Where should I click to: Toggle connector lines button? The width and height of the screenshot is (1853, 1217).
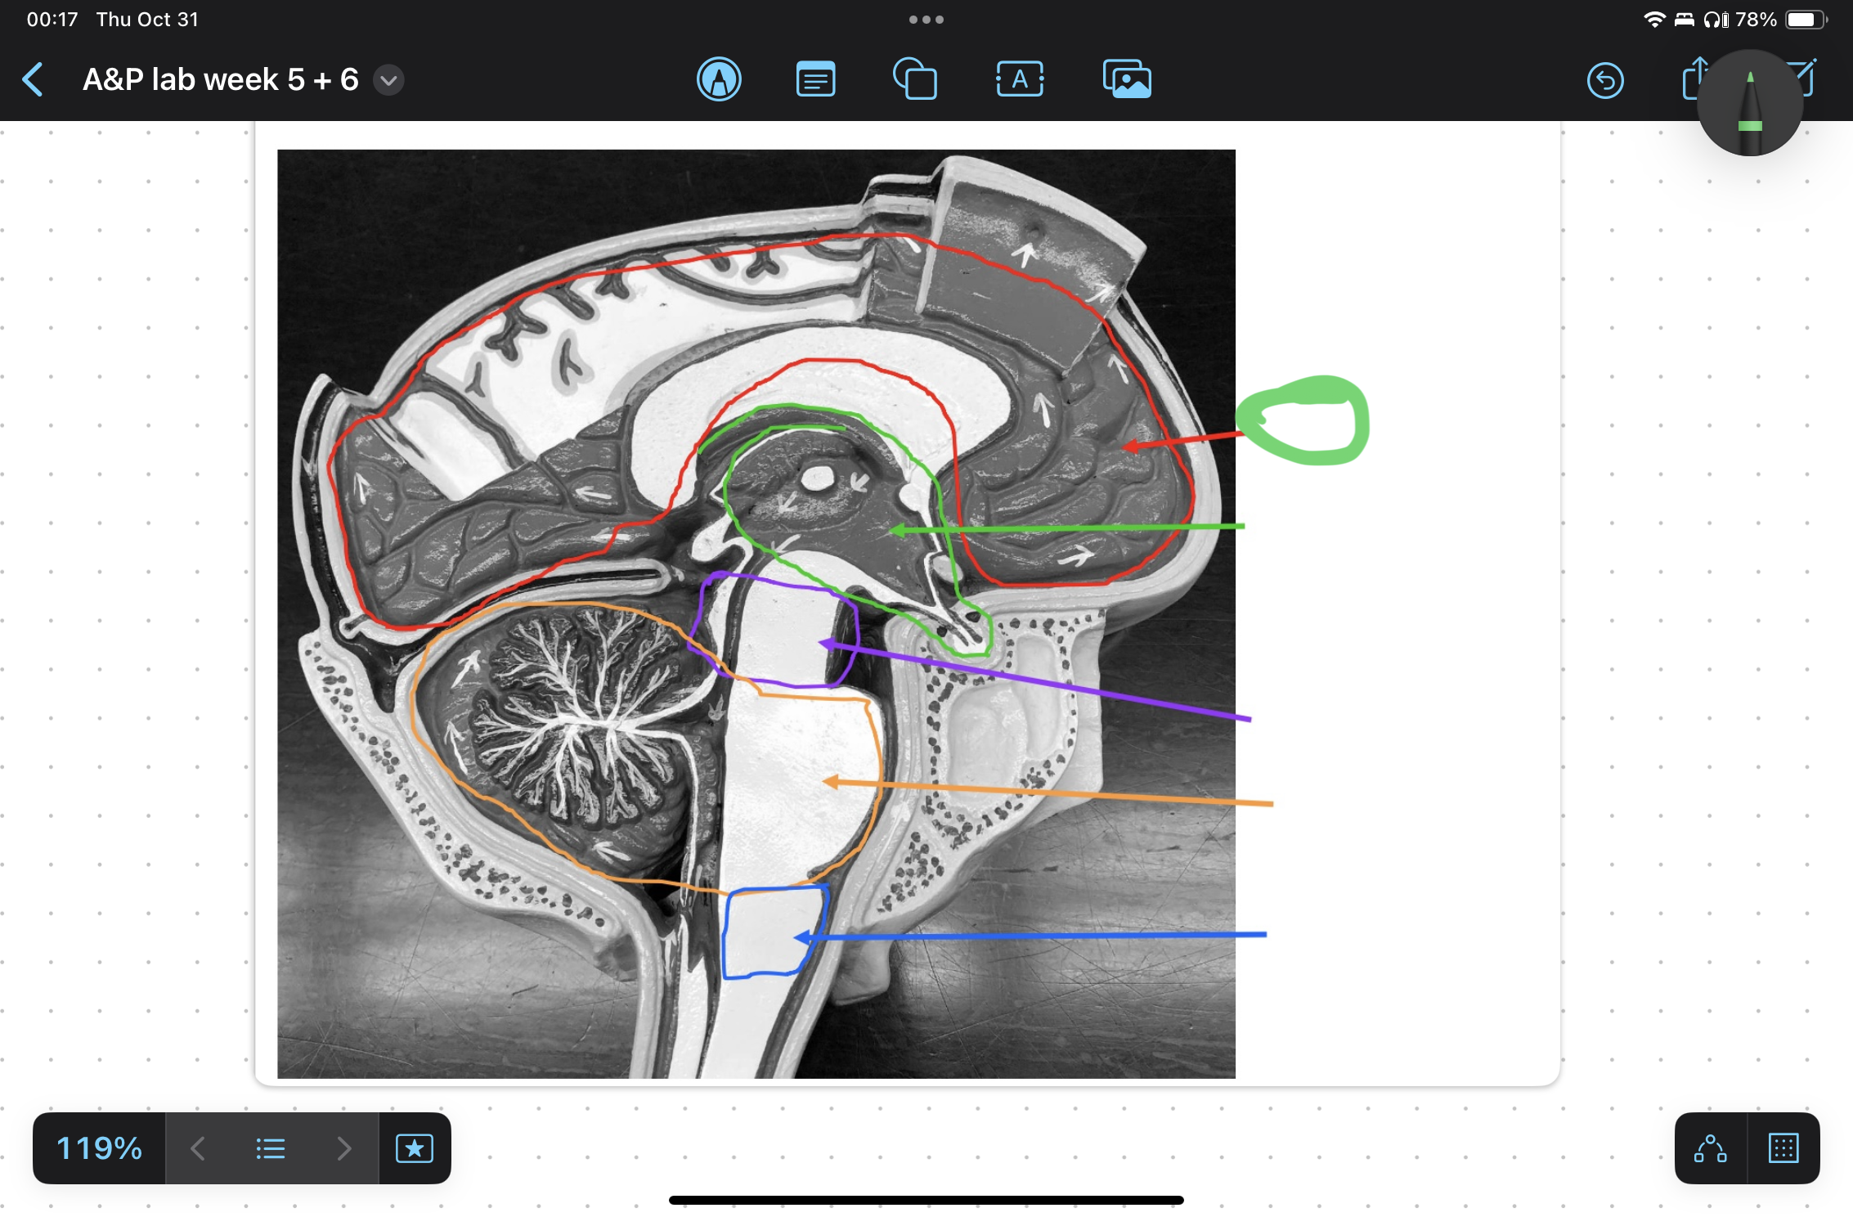point(1711,1148)
